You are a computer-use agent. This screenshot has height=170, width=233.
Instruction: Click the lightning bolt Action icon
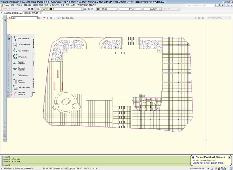[x=47, y=18]
